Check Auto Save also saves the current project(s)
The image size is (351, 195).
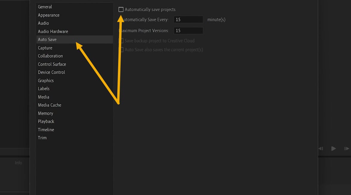pos(121,50)
